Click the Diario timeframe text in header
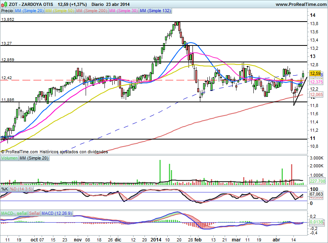The width and height of the screenshot is (328, 243). 97,4
